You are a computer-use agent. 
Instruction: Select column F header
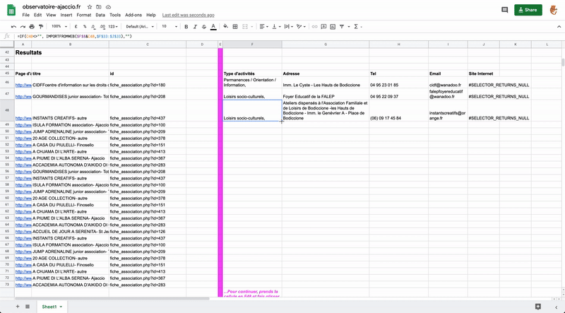252,45
